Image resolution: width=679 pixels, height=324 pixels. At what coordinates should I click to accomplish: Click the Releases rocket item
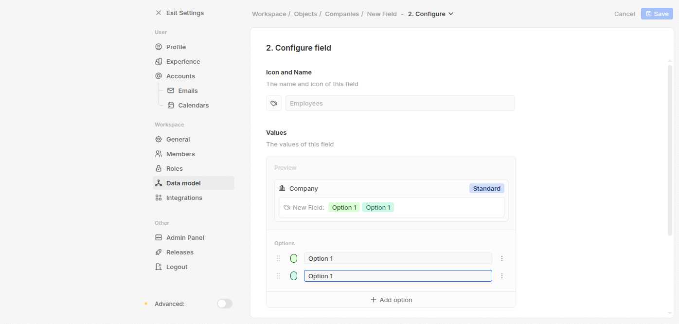tap(179, 252)
